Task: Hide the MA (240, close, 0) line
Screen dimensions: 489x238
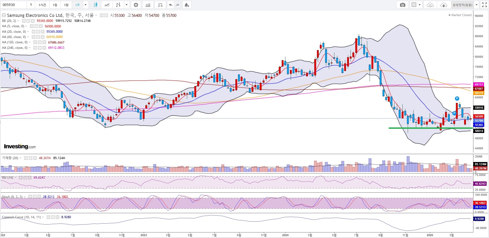Action: (x=35, y=48)
